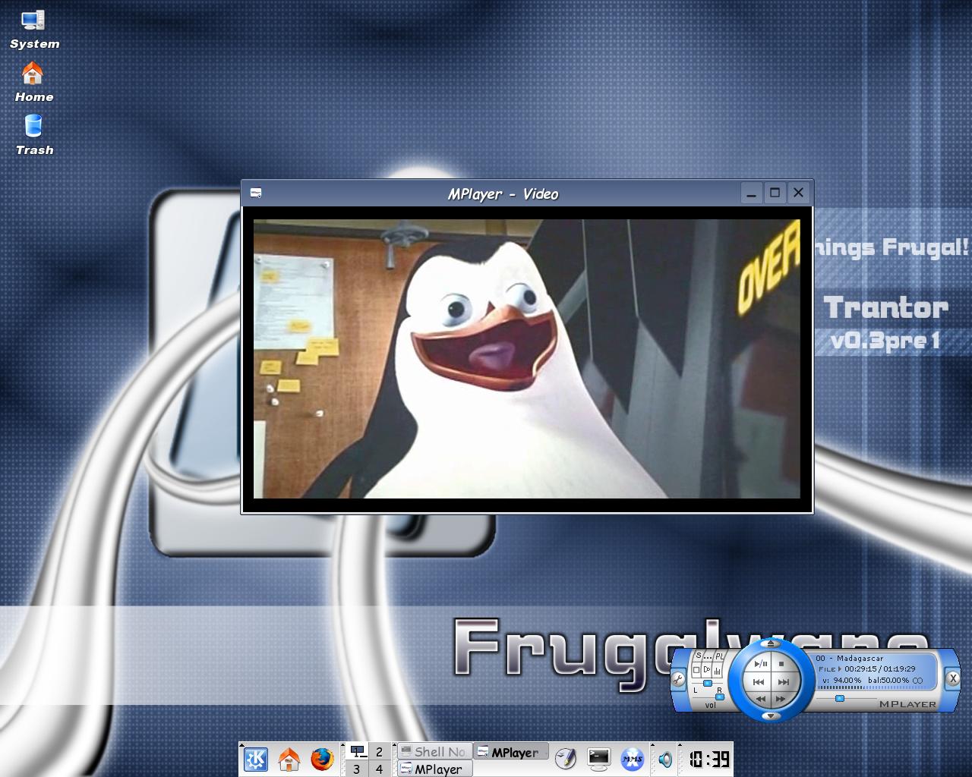
Task: Switch to virtual desktop 4
Action: coord(380,768)
